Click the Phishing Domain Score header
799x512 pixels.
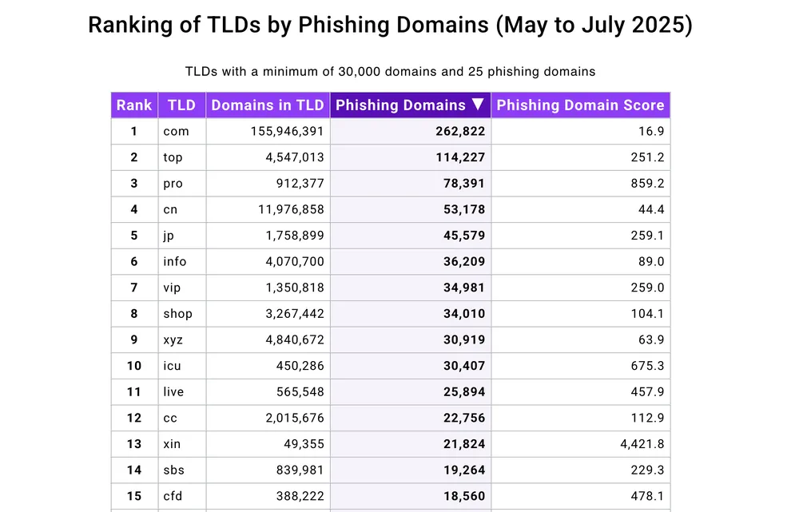580,105
